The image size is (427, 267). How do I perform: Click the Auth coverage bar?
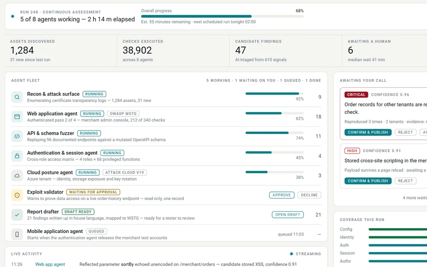pos(397,245)
